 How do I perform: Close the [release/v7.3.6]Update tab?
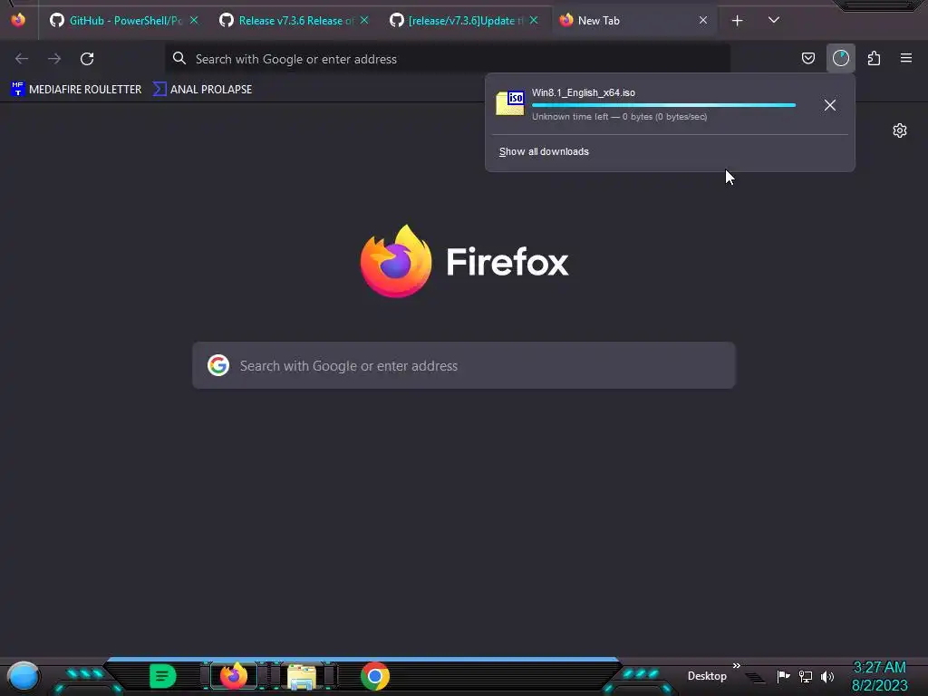pyautogui.click(x=534, y=20)
